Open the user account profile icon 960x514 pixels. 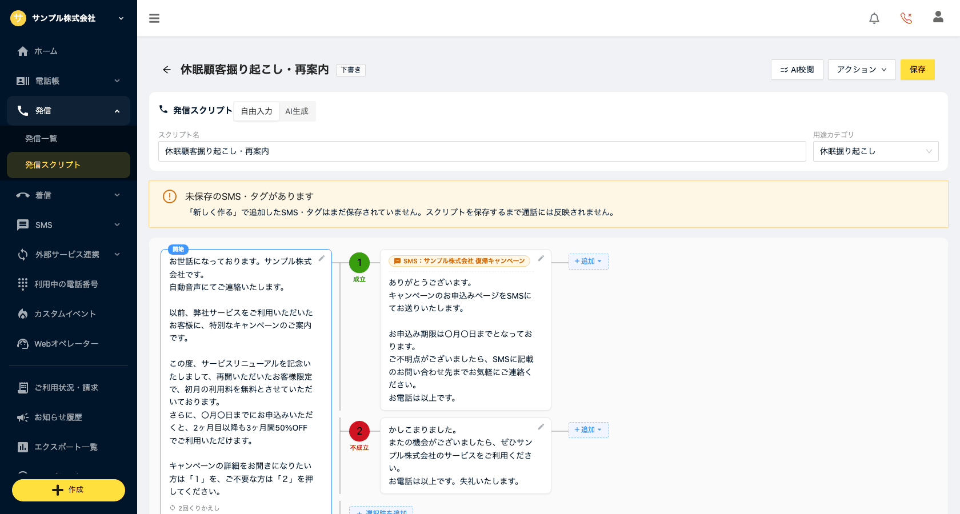pyautogui.click(x=938, y=17)
